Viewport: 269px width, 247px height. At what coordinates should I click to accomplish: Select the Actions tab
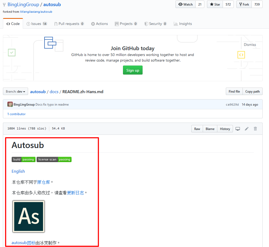click(99, 24)
